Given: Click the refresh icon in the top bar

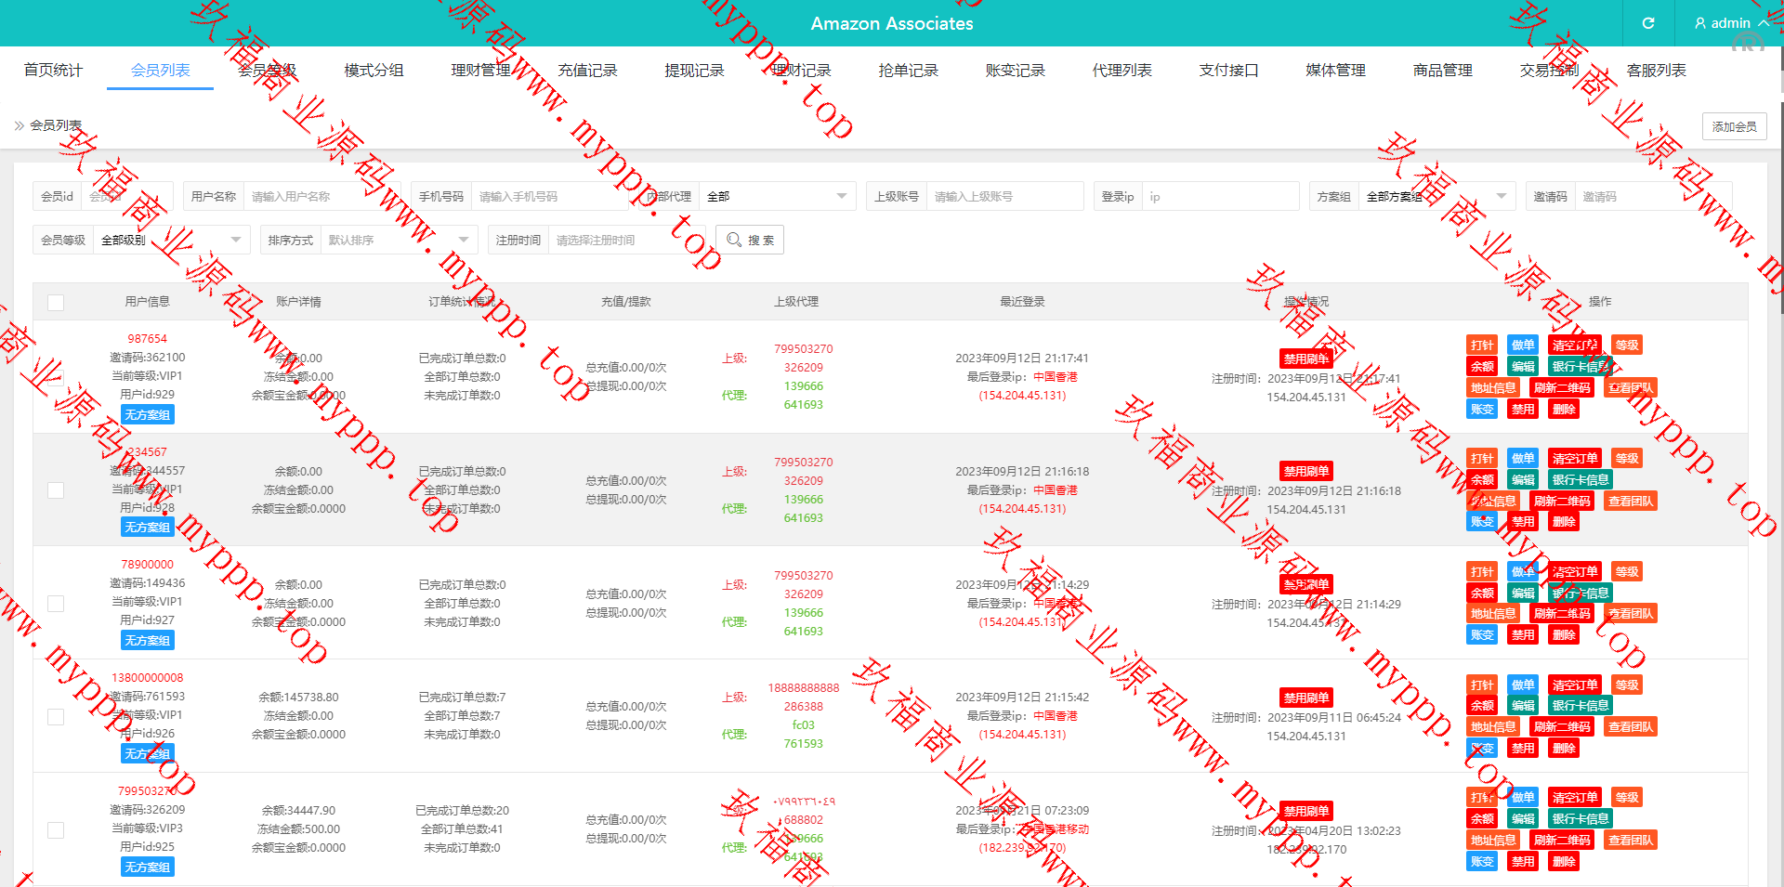Looking at the screenshot, I should 1647,23.
